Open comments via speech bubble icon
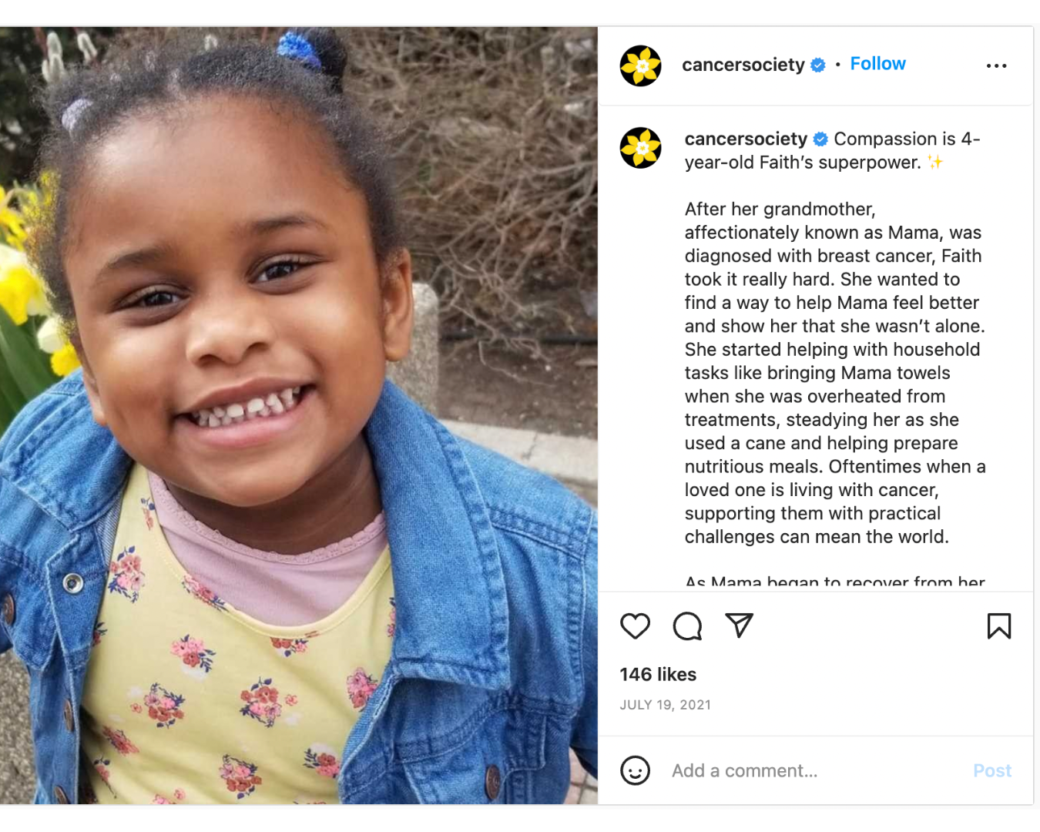 point(687,626)
